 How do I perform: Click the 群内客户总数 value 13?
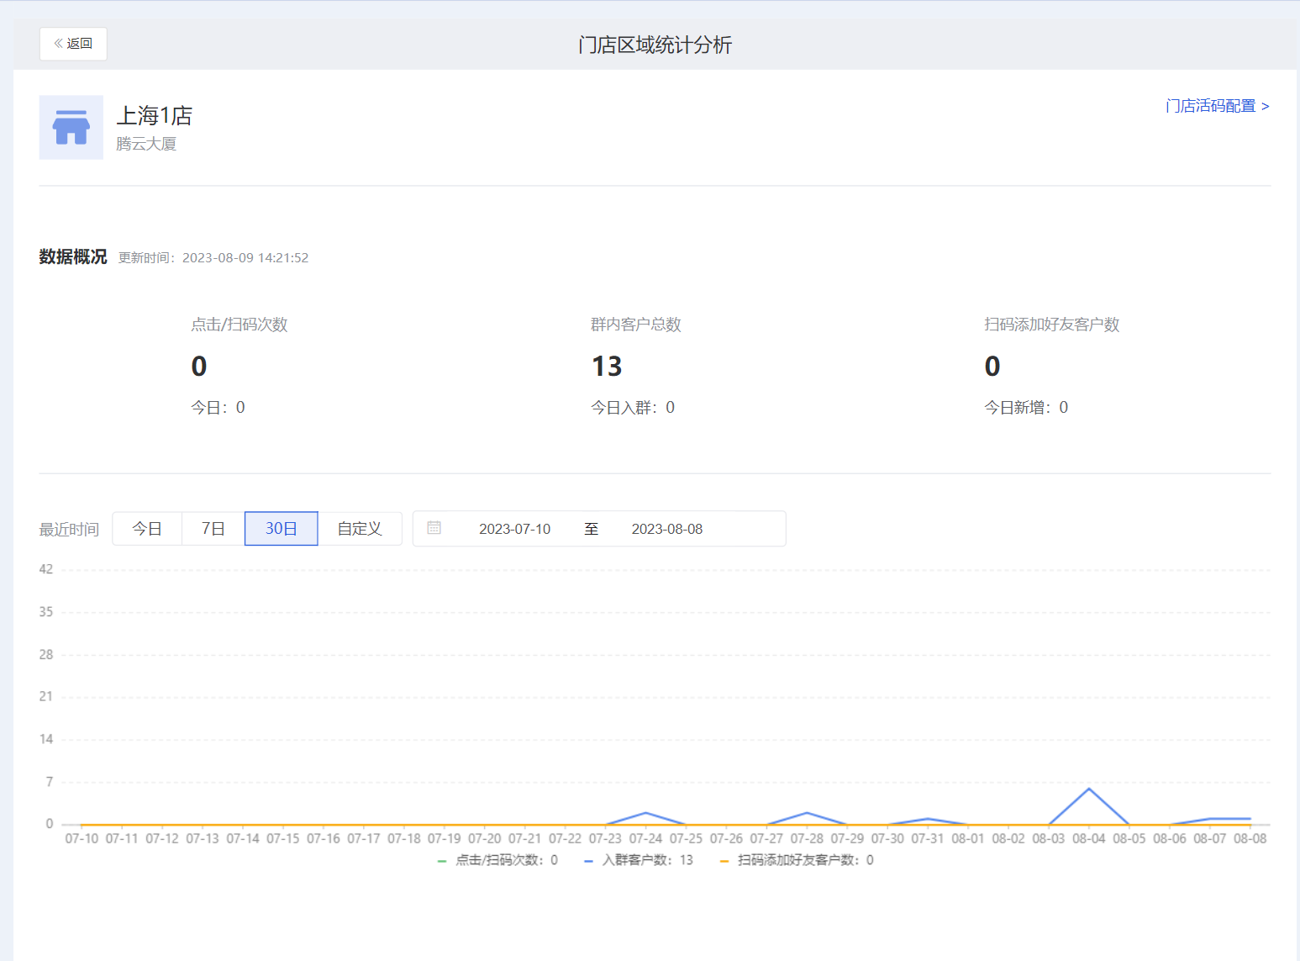(607, 367)
